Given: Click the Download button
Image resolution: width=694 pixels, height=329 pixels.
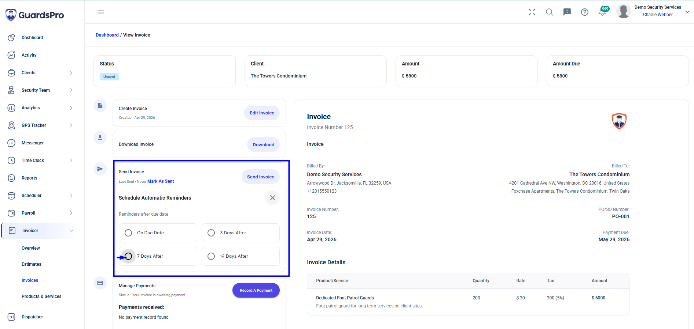Looking at the screenshot, I should point(264,144).
